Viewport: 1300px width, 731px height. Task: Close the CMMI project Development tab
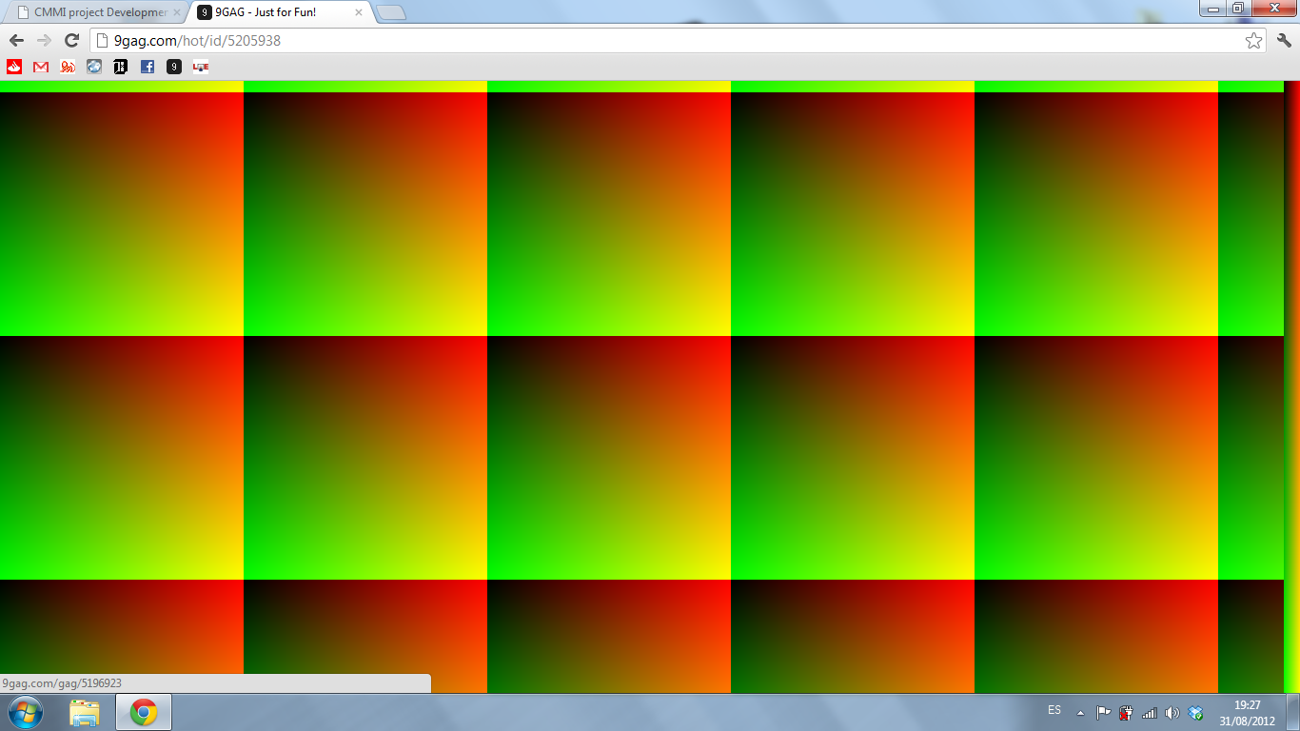point(176,13)
